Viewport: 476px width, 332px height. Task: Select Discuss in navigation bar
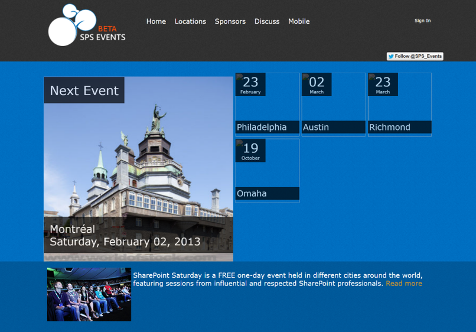tap(267, 22)
